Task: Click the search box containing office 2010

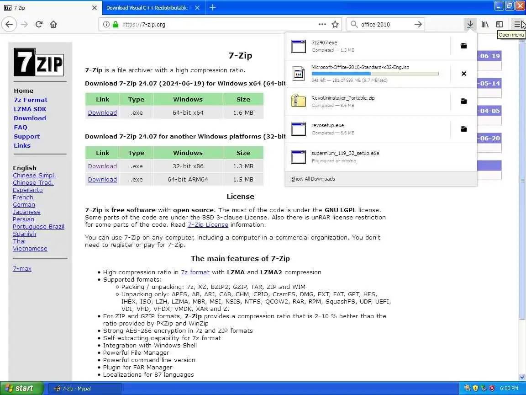Action: tap(385, 24)
